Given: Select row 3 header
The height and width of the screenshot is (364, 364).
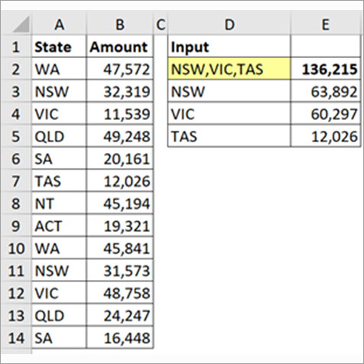Looking at the screenshot, I should click(16, 92).
